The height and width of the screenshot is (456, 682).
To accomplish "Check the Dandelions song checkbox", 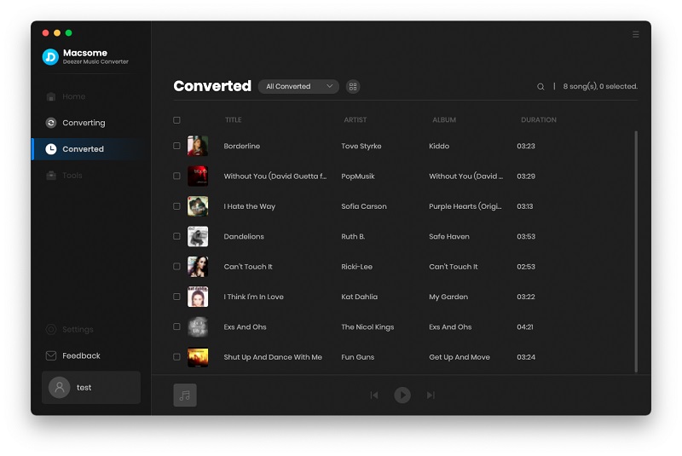I will pyautogui.click(x=176, y=236).
